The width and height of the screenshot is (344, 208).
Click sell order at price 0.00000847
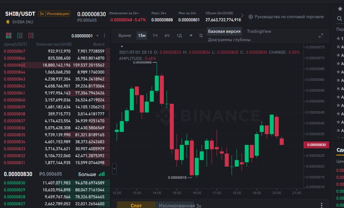pos(57,51)
